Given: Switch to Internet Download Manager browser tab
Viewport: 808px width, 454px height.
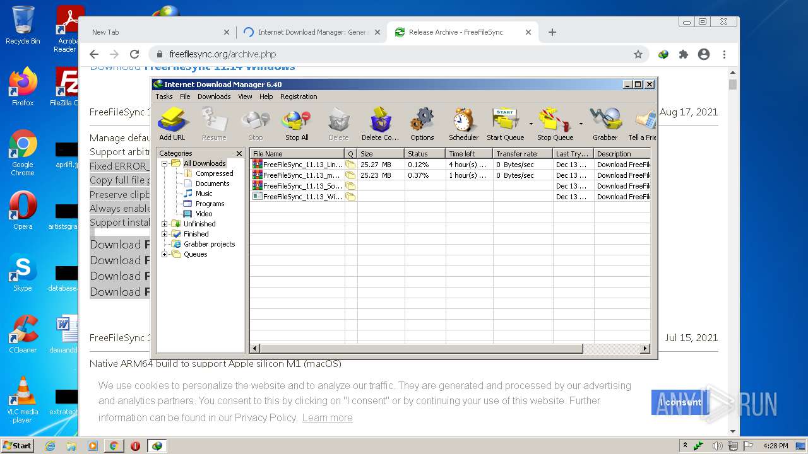Looking at the screenshot, I should (x=312, y=32).
